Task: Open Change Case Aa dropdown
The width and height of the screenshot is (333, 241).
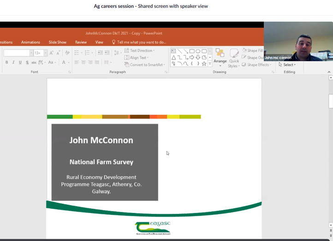Action: 52,62
